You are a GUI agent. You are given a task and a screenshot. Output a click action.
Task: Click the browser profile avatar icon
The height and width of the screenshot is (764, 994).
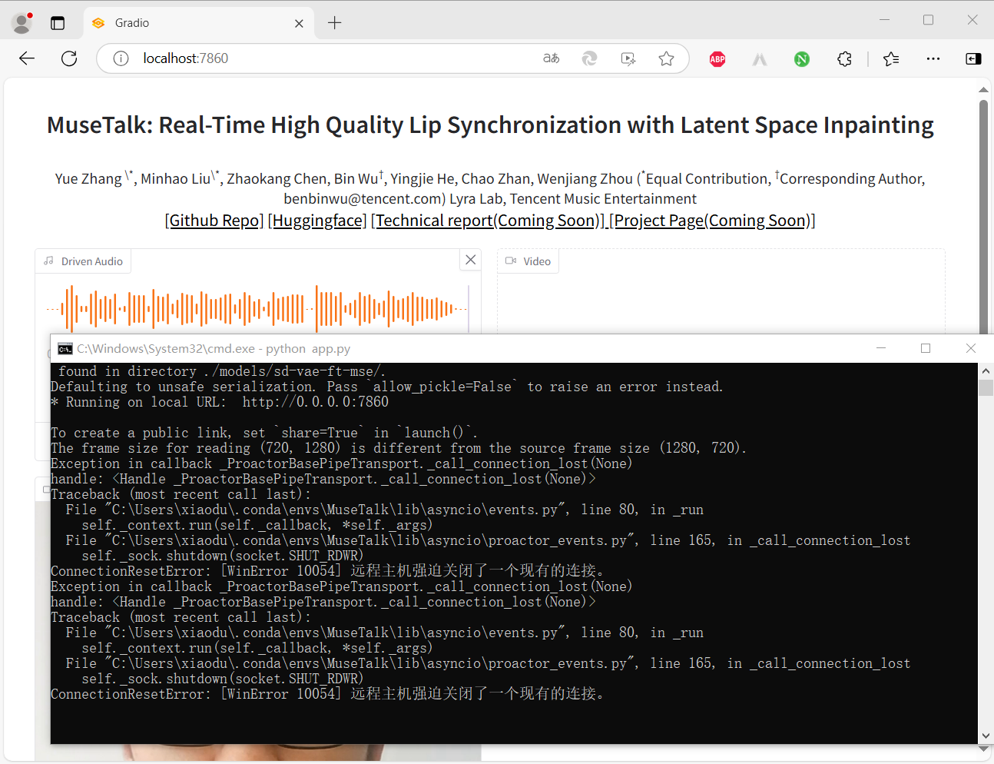tap(22, 23)
